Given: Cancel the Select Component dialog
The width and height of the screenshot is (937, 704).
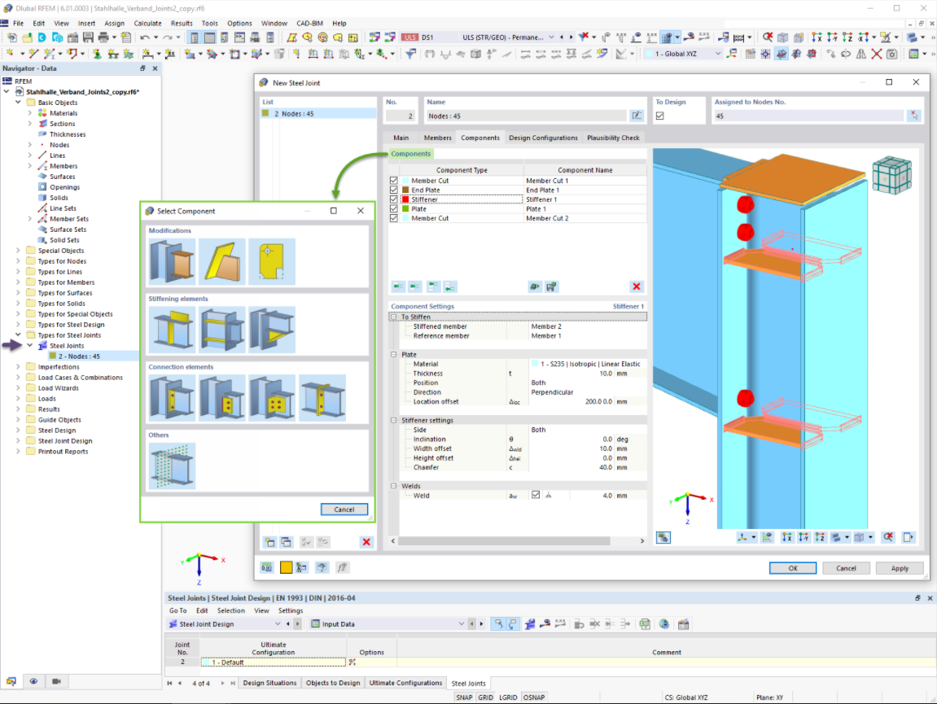Looking at the screenshot, I should pos(344,509).
